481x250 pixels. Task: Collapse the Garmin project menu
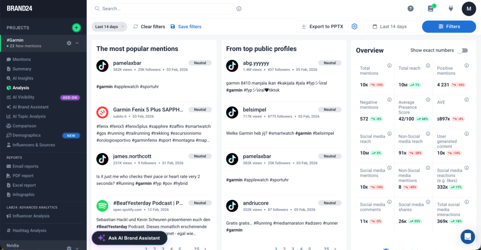tap(78, 43)
